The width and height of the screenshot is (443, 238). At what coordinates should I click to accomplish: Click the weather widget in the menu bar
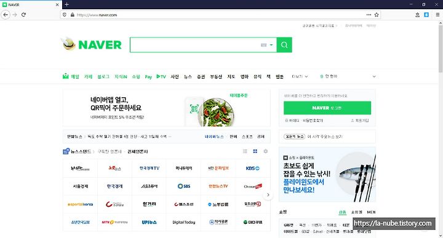(x=329, y=76)
